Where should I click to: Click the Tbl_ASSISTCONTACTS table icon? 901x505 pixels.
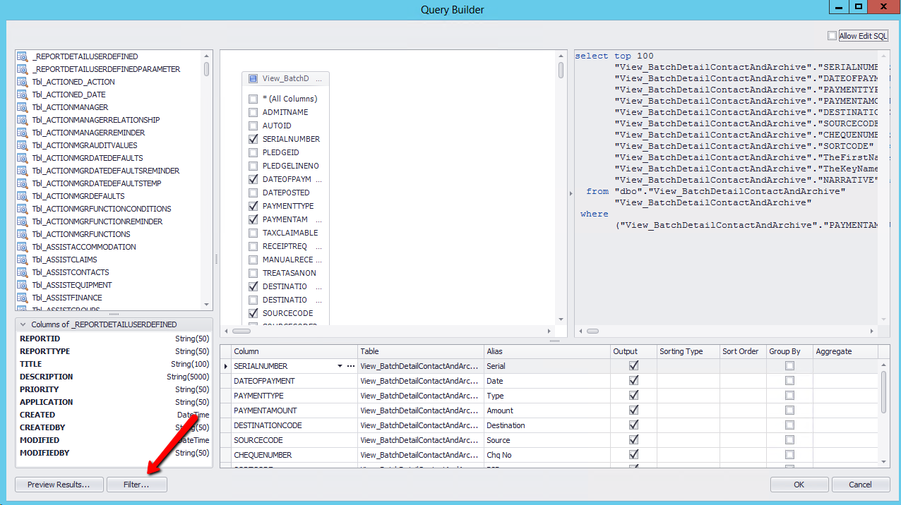22,272
